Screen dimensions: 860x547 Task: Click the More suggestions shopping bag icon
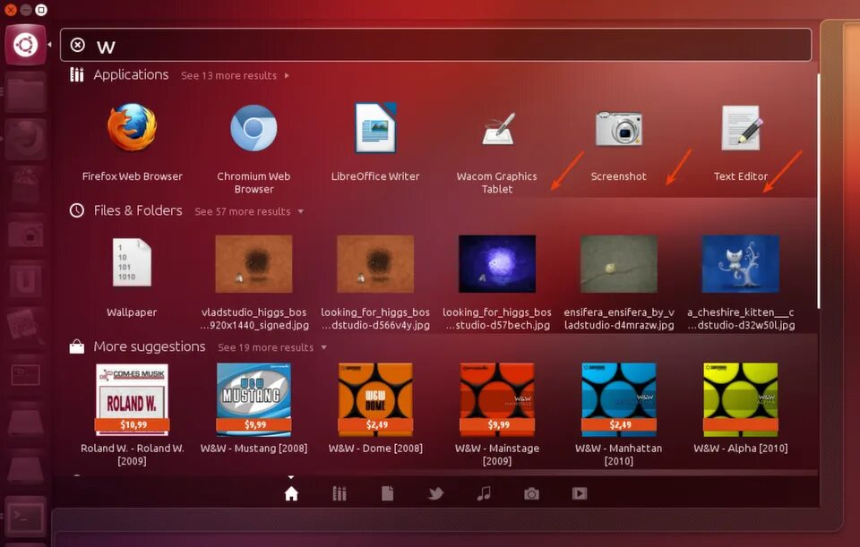[x=77, y=346]
